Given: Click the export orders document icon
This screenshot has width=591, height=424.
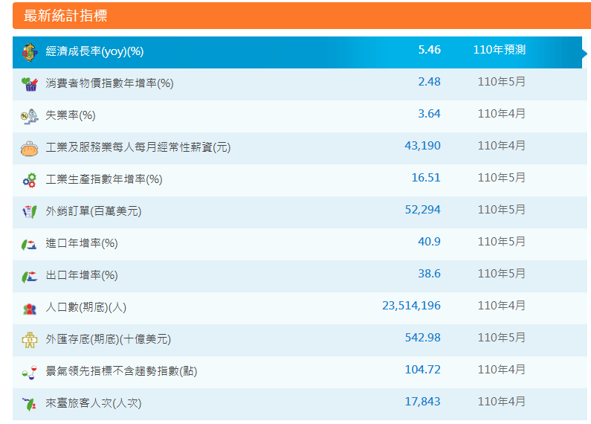Looking at the screenshot, I should 29,211.
